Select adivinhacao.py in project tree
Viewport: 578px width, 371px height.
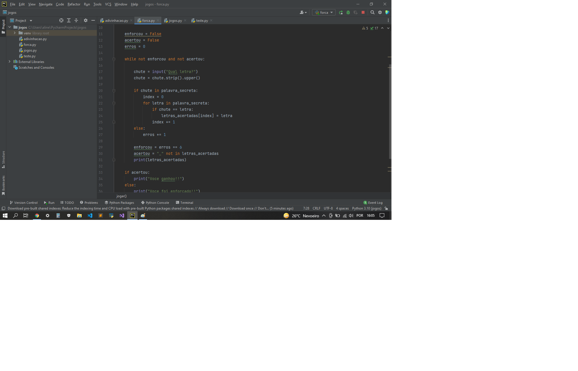coord(35,39)
